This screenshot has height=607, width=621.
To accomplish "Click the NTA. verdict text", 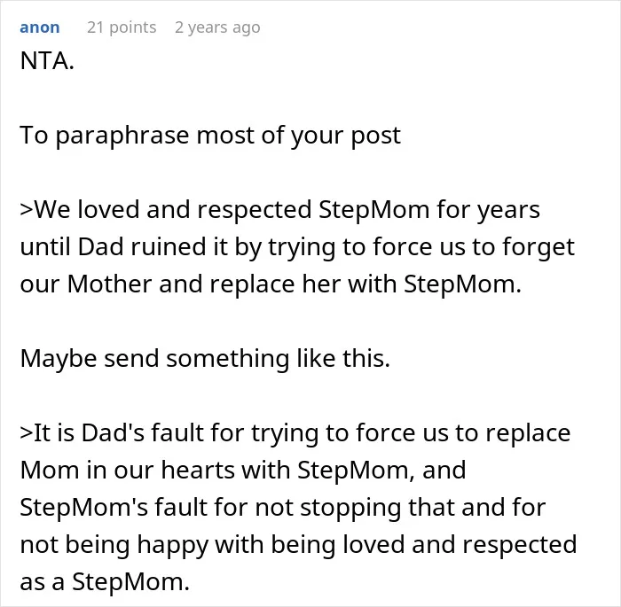I will [x=47, y=61].
